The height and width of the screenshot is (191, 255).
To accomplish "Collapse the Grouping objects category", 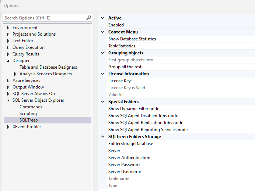I will tap(103, 53).
